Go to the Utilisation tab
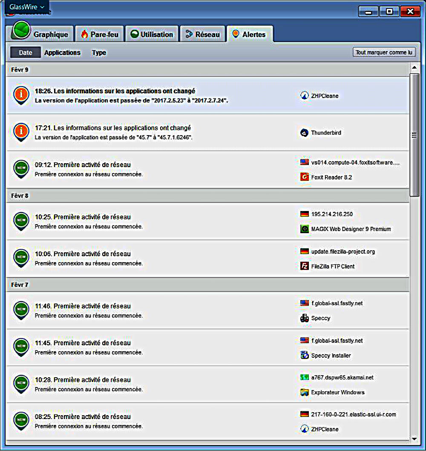This screenshot has height=451, width=426. pyautogui.click(x=152, y=34)
